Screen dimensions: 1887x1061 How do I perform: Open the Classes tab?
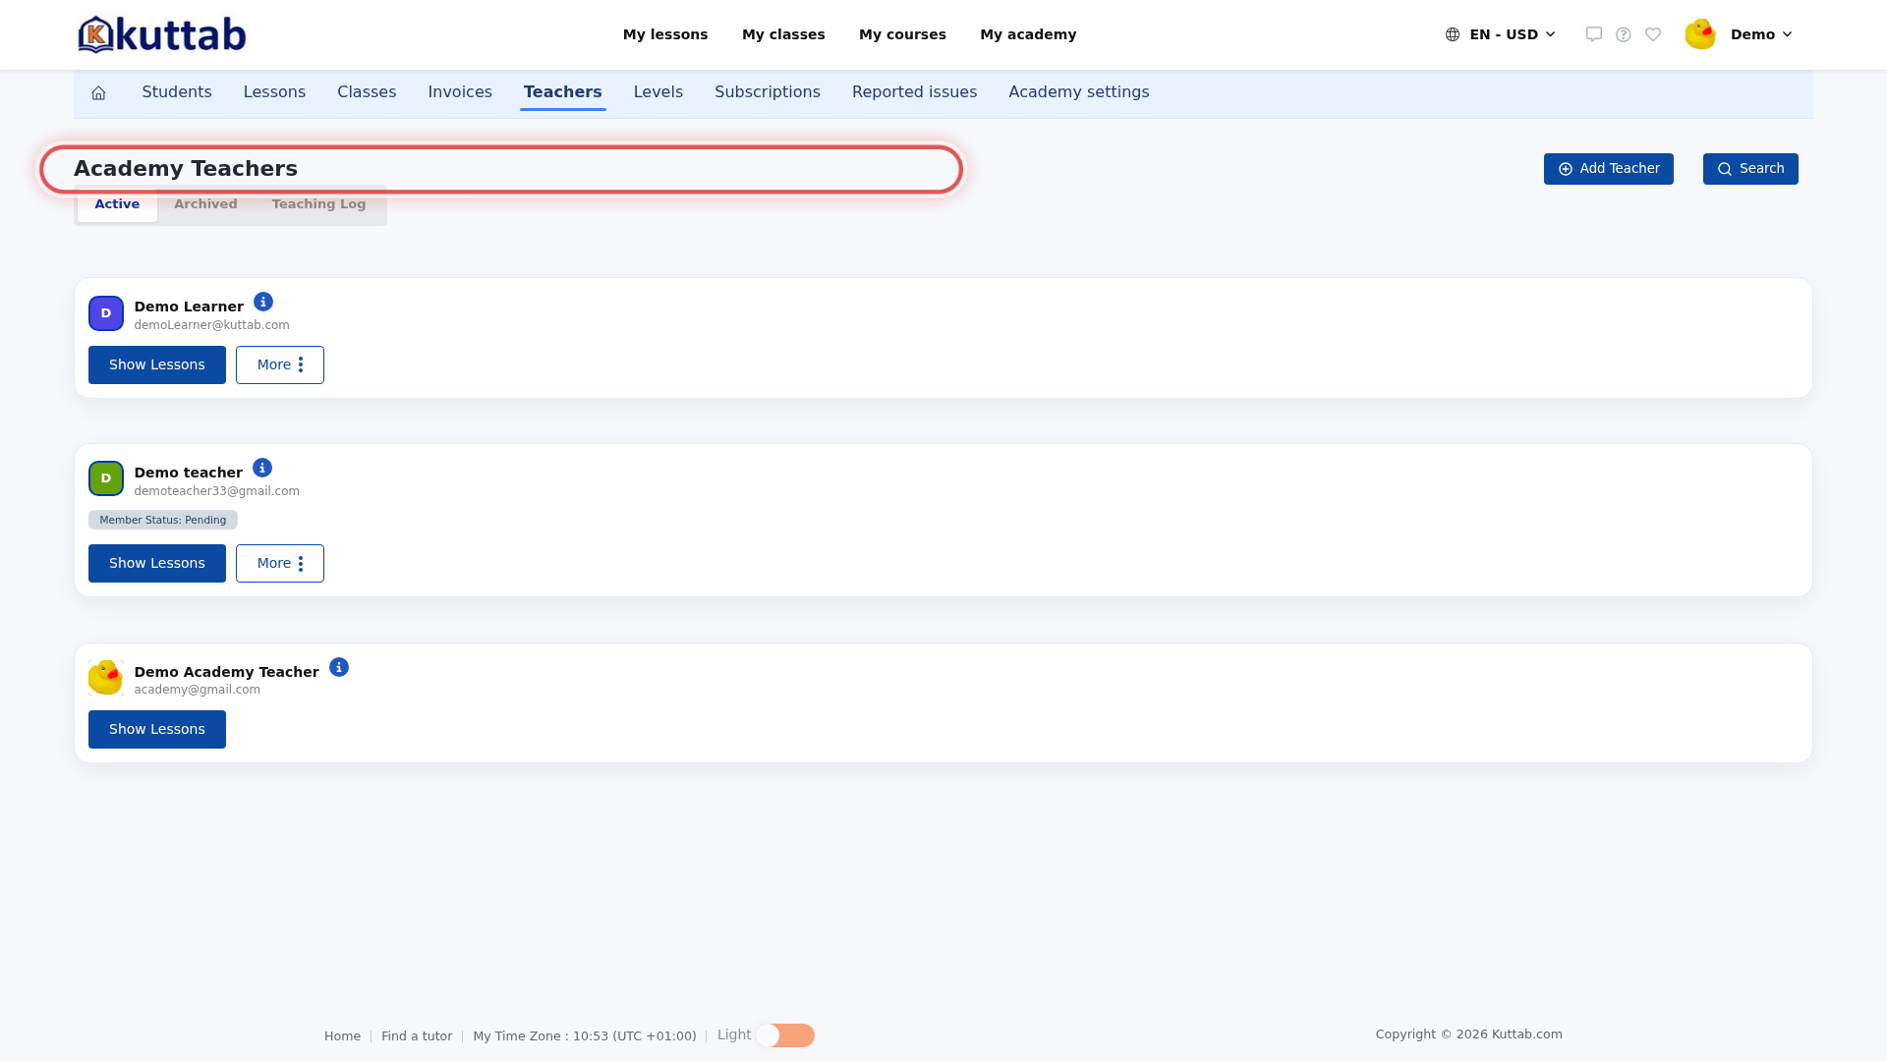[x=367, y=92]
